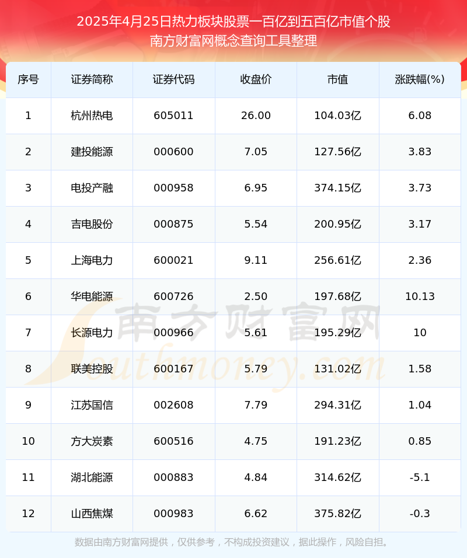Click market value 314.62亿
This screenshot has height=558, width=467.
(337, 477)
